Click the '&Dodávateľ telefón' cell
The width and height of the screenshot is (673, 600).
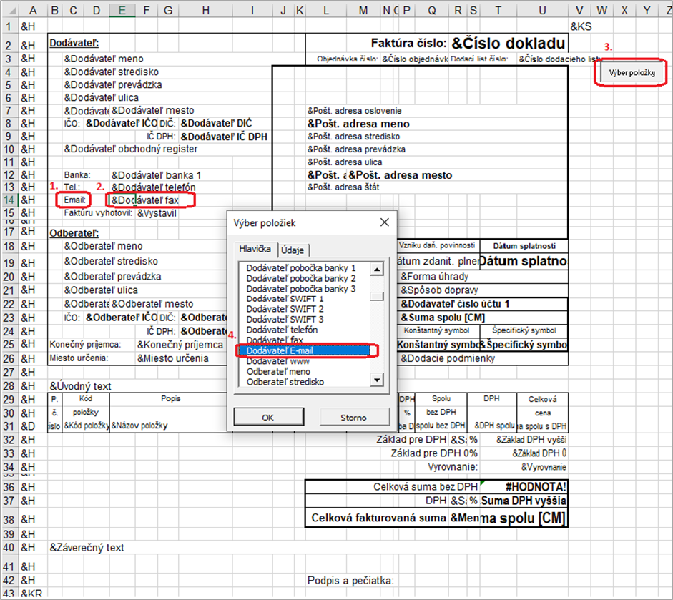(x=154, y=187)
